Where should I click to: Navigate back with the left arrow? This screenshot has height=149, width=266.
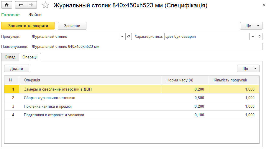21,5
